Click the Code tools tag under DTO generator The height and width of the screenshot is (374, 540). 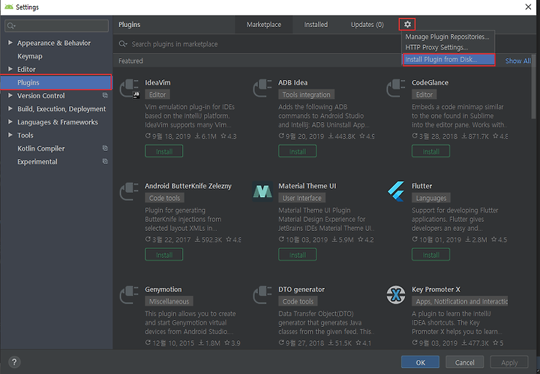pyautogui.click(x=298, y=301)
